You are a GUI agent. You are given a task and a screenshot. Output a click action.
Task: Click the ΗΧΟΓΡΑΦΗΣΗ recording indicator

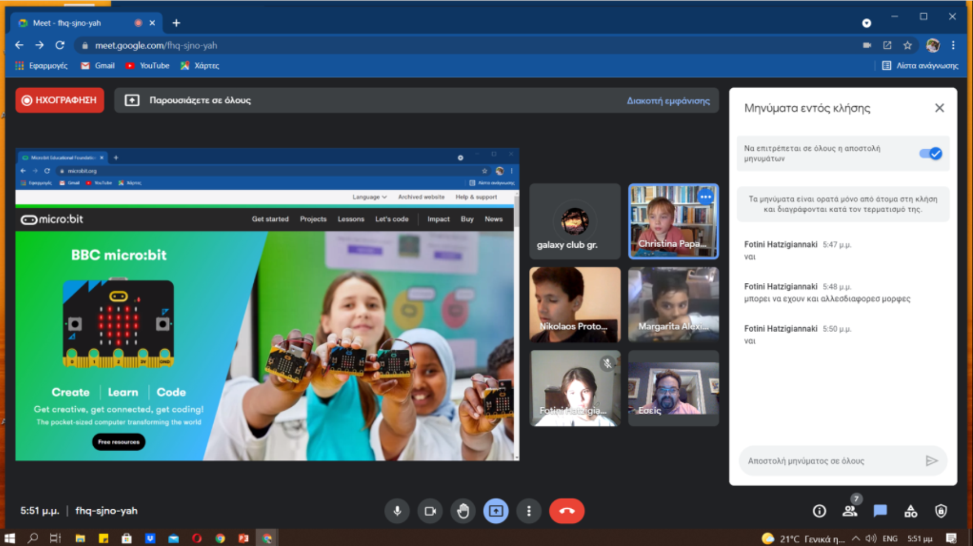tap(60, 100)
